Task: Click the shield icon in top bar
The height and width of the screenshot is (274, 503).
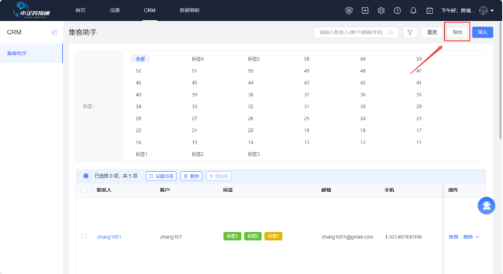Action: pyautogui.click(x=348, y=11)
